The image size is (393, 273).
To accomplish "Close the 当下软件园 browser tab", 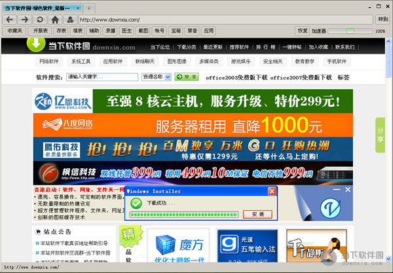I will click(x=78, y=9).
